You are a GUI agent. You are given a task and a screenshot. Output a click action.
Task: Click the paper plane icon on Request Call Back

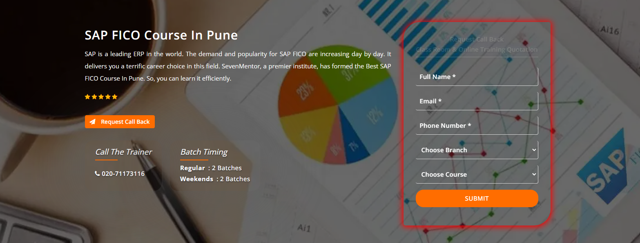93,122
